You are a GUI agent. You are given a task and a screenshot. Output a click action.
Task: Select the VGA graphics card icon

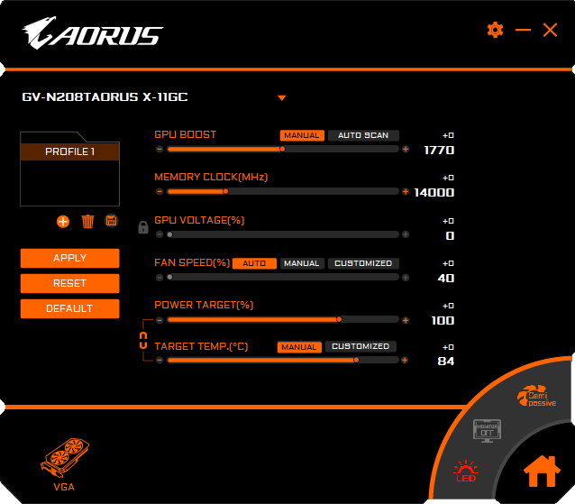pos(65,457)
